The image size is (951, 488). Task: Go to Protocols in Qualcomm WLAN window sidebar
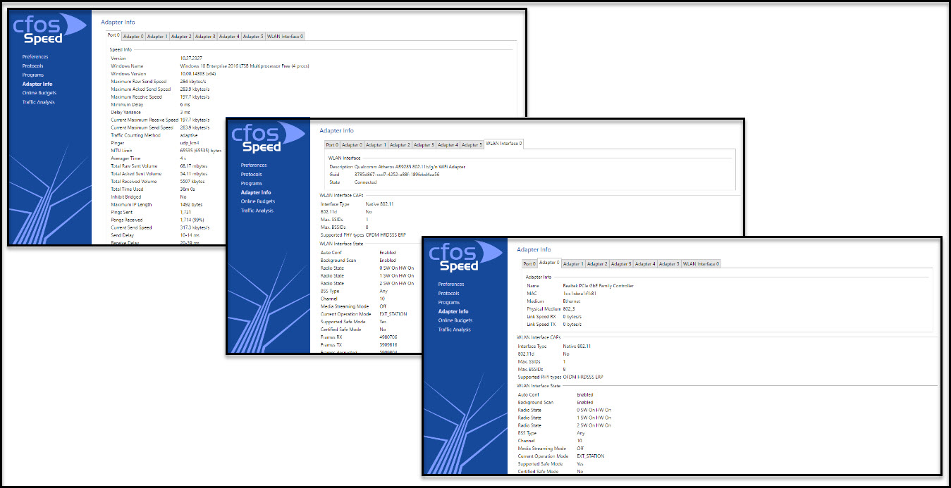pos(251,174)
